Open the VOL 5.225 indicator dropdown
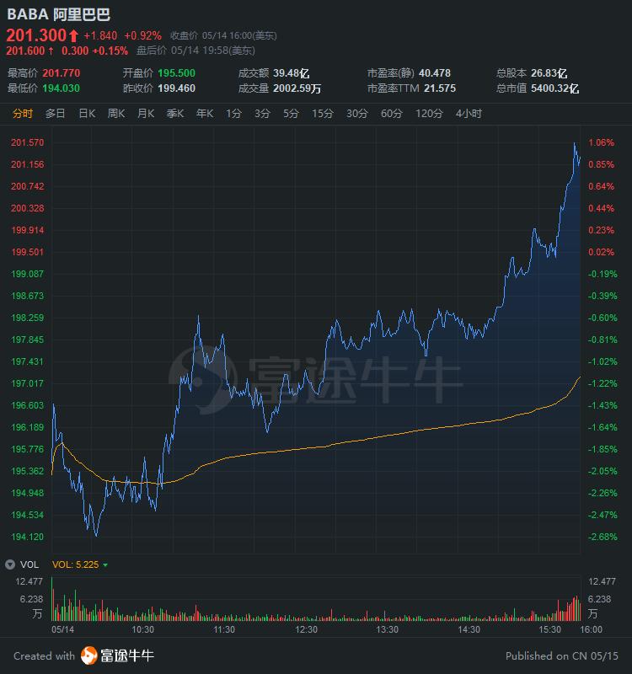632x674 pixels. click(105, 565)
